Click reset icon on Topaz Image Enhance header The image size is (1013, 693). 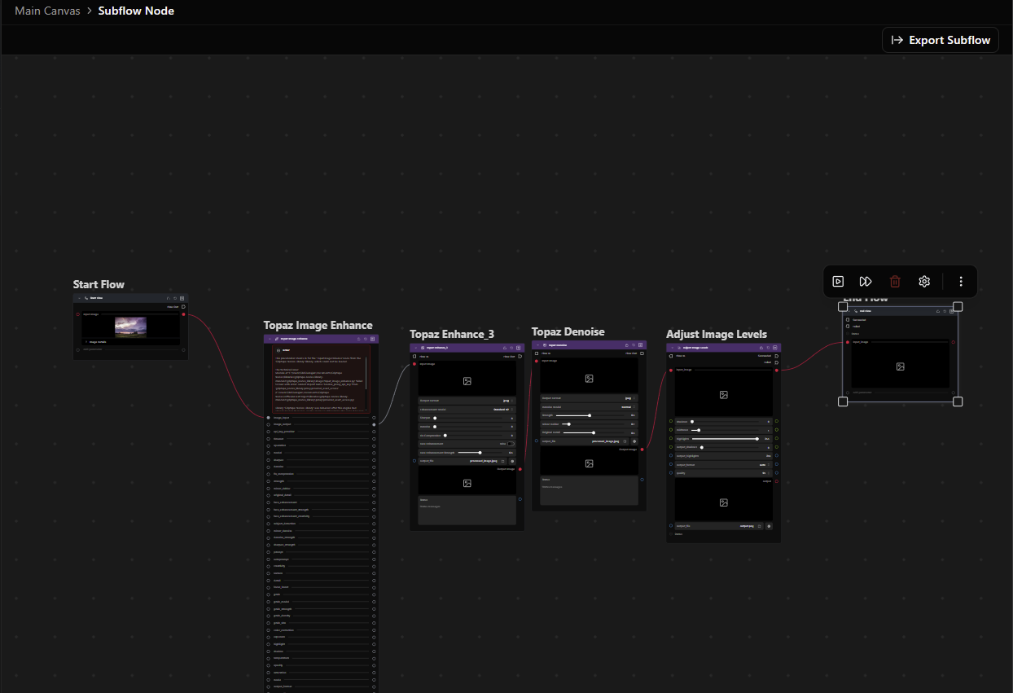[x=366, y=339]
